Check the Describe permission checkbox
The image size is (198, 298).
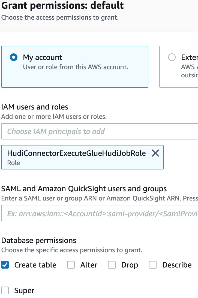[153, 265]
